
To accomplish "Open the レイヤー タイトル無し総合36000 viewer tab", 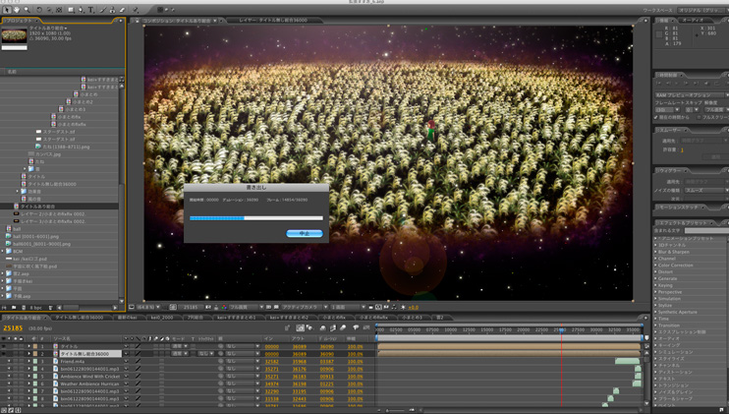I will point(272,20).
